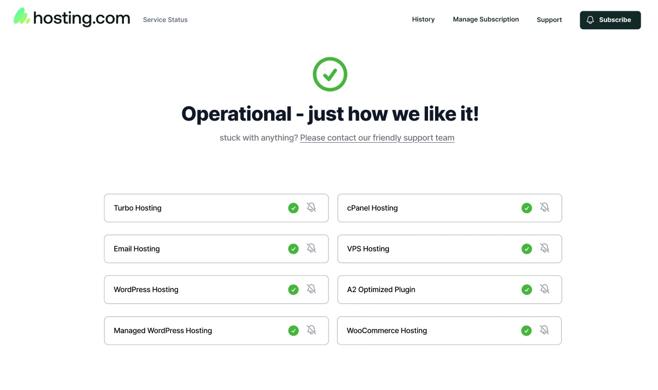Click green status check for Turbo Hosting

[293, 208]
